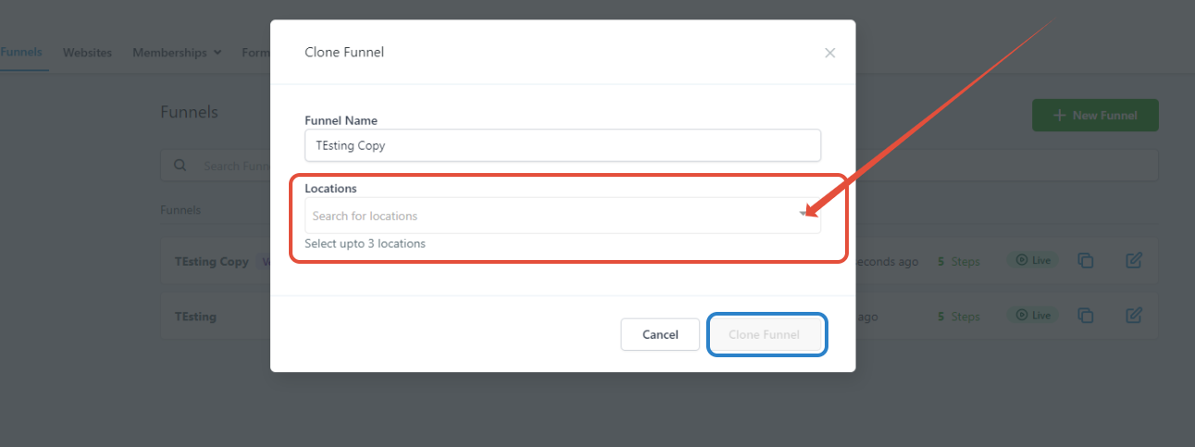Click the Live badge on TEsting row
The image size is (1195, 447).
1033,316
